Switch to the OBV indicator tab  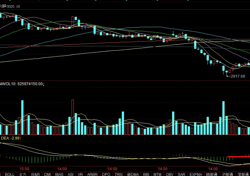[x=170, y=174]
